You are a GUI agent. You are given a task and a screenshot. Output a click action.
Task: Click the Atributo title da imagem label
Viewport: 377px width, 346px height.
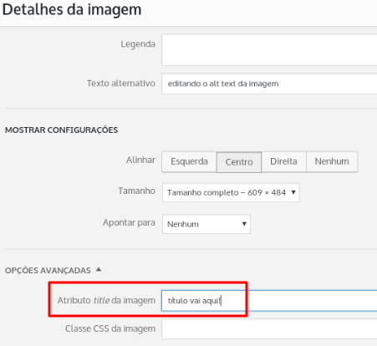(x=106, y=300)
